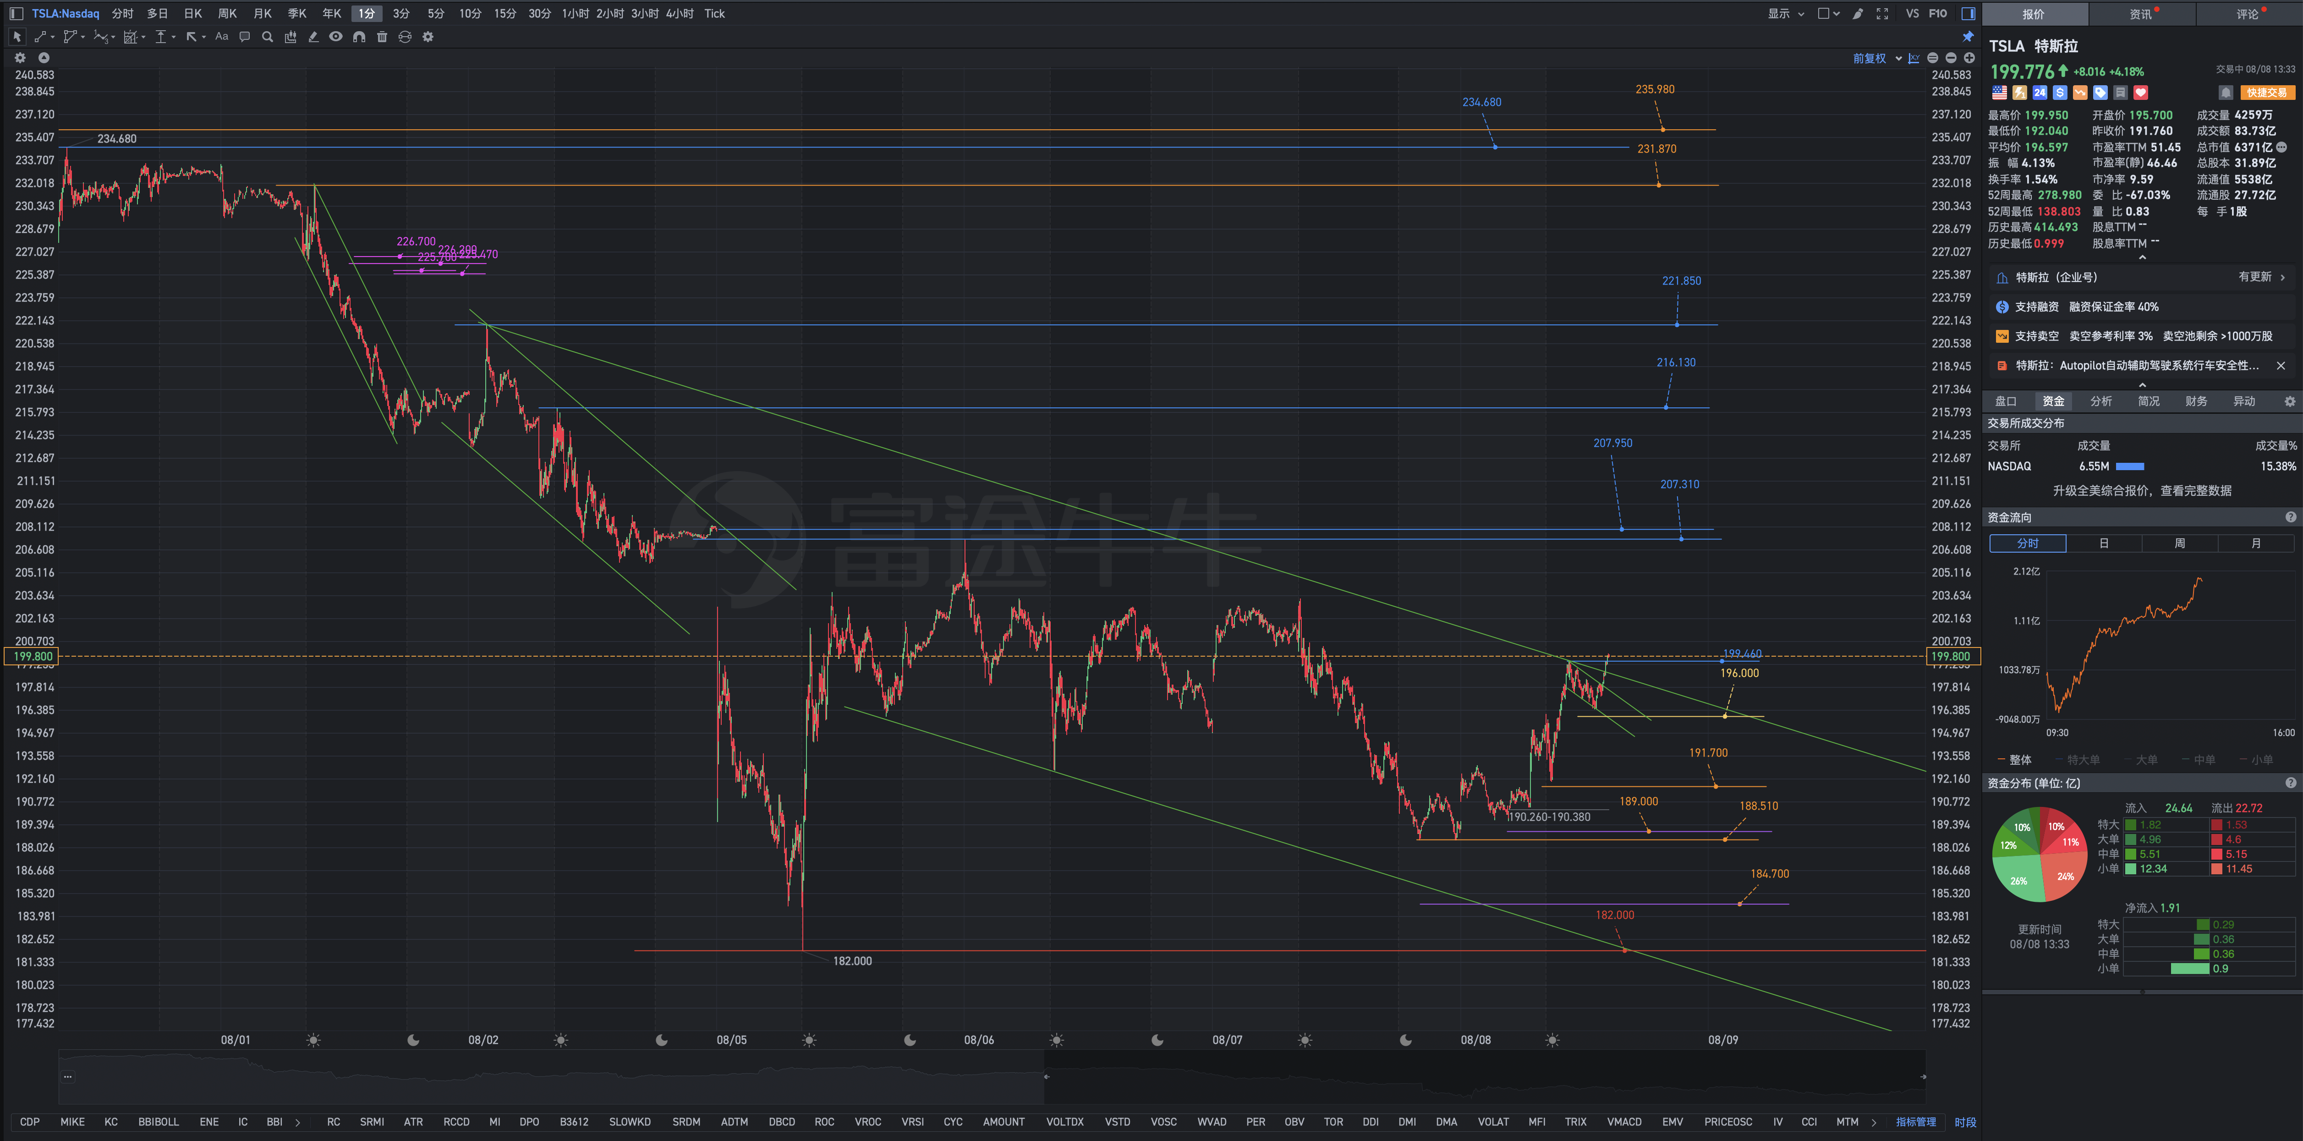Open 指标管理 indicator manager

point(1916,1122)
